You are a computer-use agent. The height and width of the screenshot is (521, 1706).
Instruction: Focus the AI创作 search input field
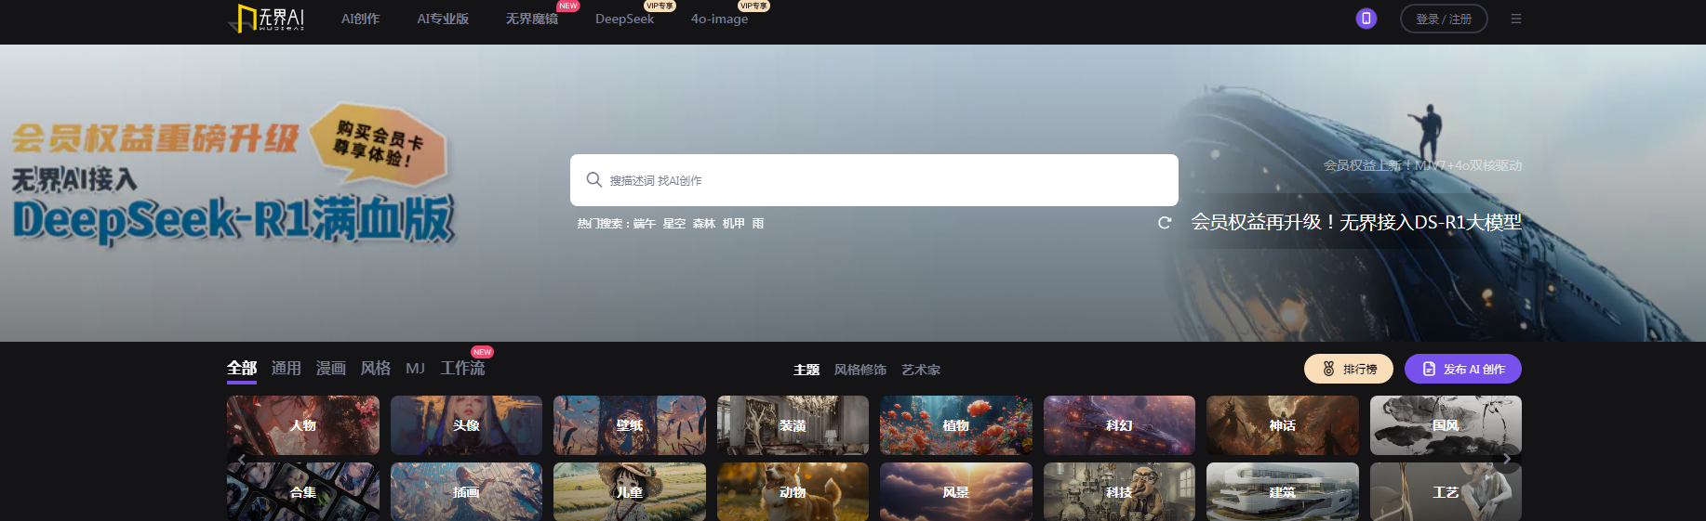884,180
